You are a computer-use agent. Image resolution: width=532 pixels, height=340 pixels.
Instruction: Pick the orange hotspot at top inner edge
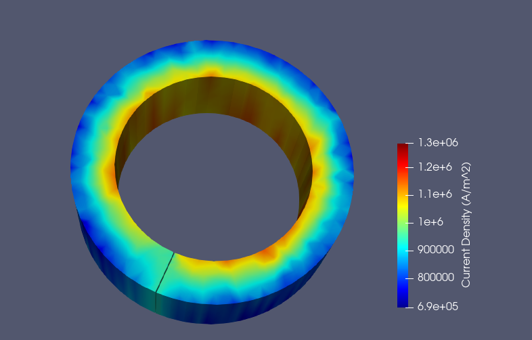coord(212,71)
